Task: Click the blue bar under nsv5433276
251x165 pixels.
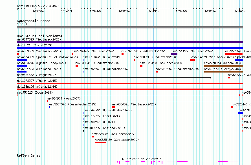Action: point(22,66)
